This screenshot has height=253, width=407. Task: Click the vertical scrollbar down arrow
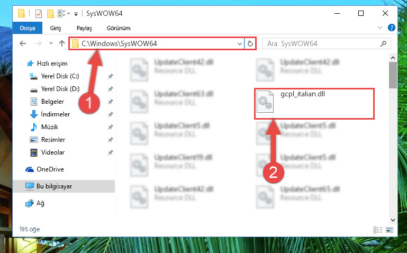click(x=393, y=220)
